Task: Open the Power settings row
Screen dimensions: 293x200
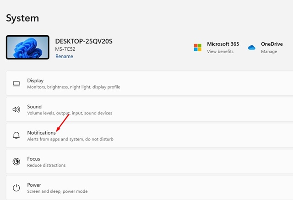Action: (150, 188)
